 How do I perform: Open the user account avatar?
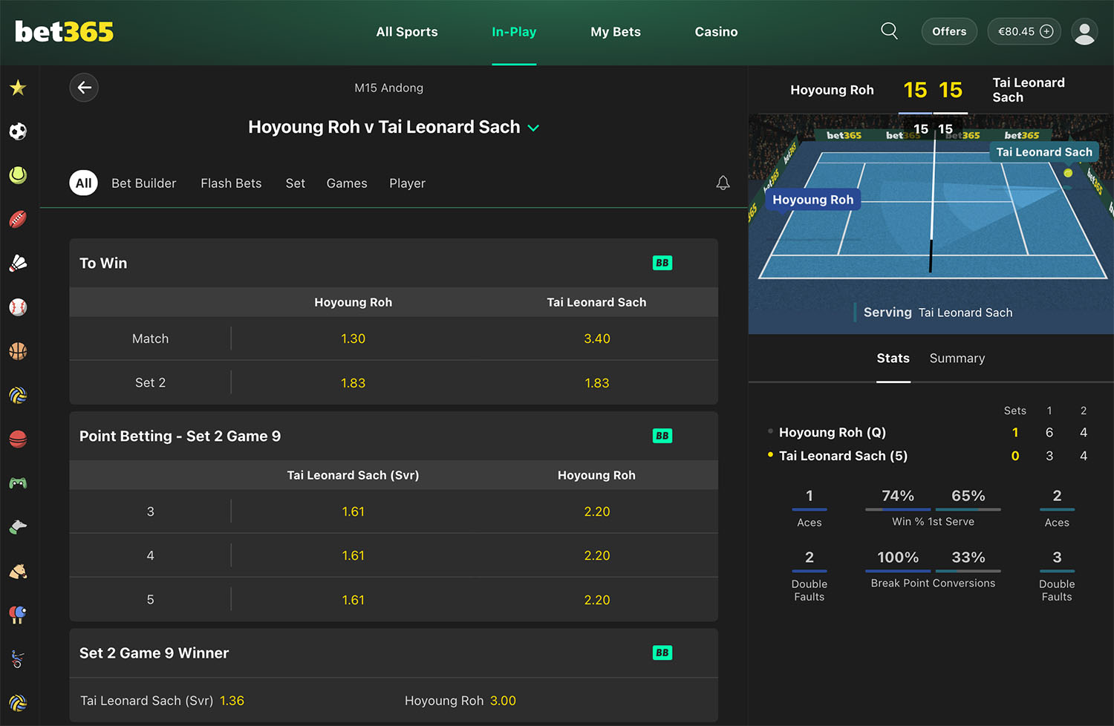(1084, 31)
